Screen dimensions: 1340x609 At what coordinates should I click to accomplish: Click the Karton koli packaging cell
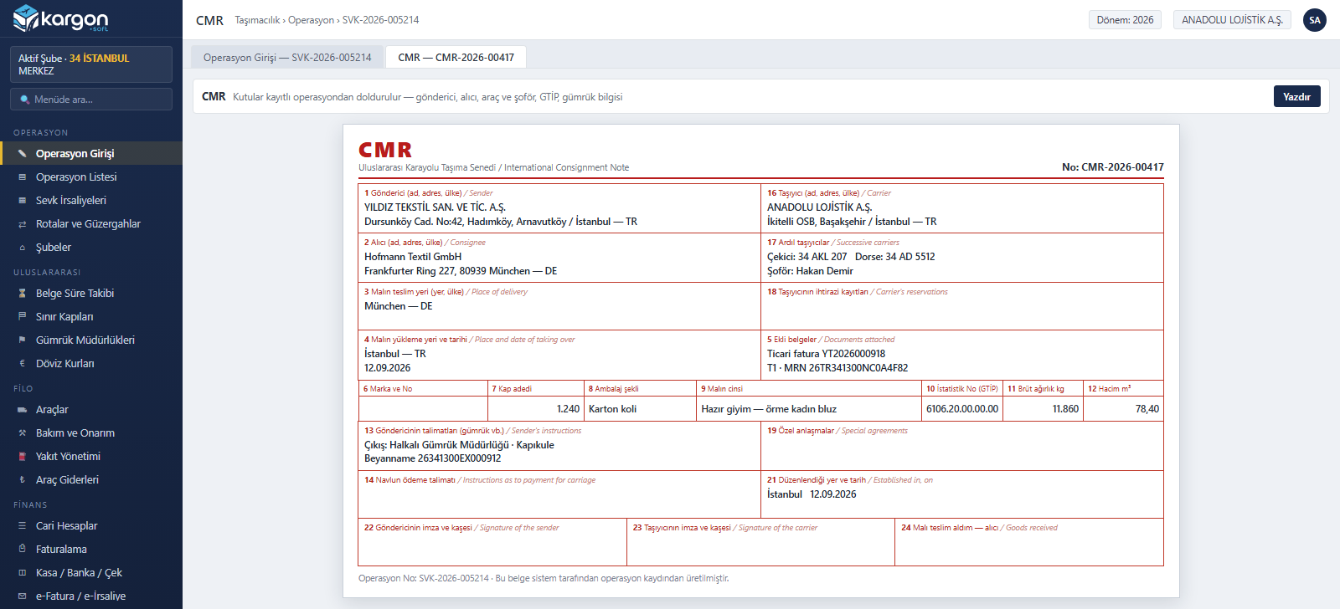pos(641,409)
